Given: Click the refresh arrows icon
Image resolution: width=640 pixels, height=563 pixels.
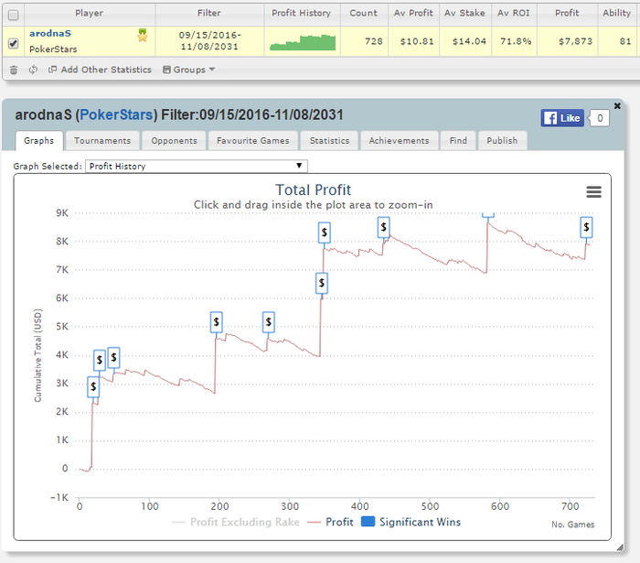Looking at the screenshot, I should click(33, 70).
